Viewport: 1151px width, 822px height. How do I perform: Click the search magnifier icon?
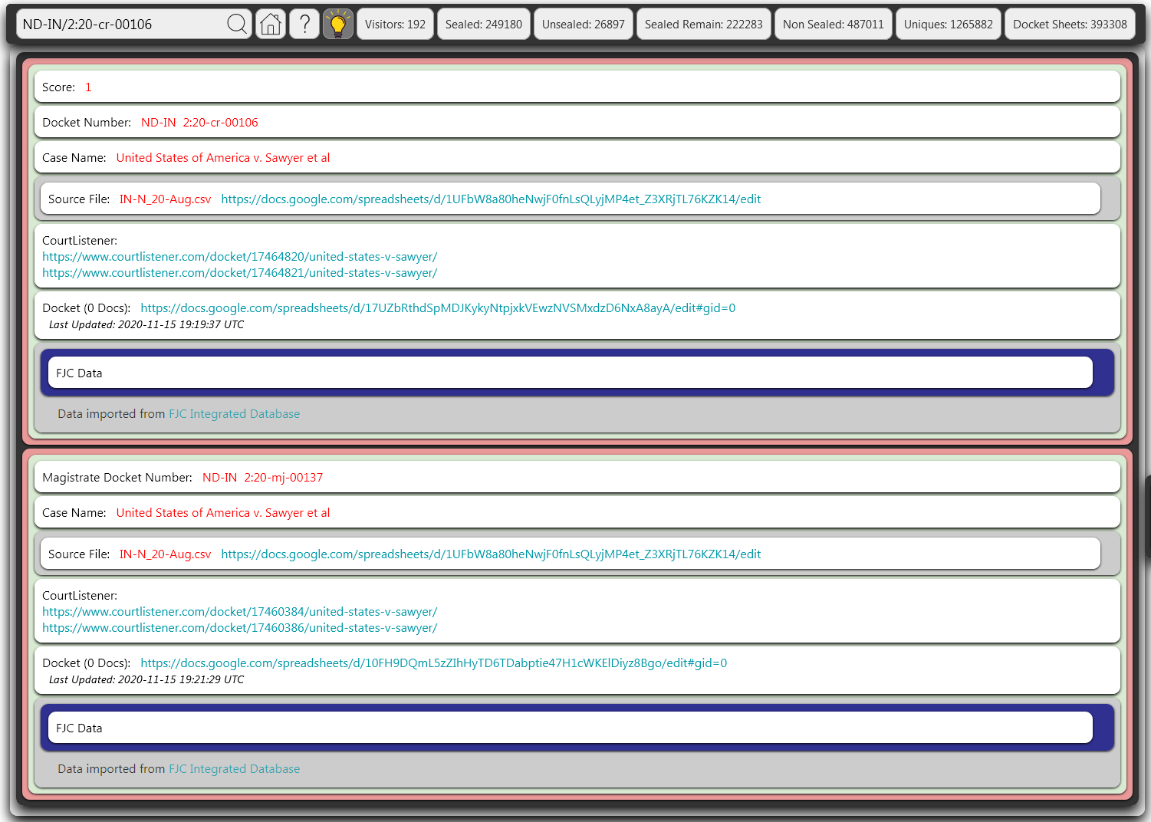click(238, 24)
